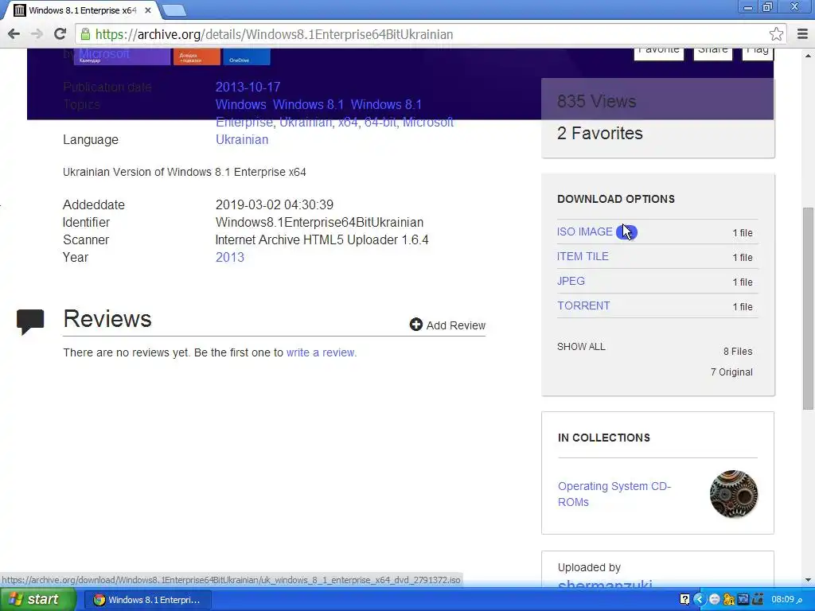Open a new browser tab
This screenshot has width=815, height=611.
pos(173,10)
